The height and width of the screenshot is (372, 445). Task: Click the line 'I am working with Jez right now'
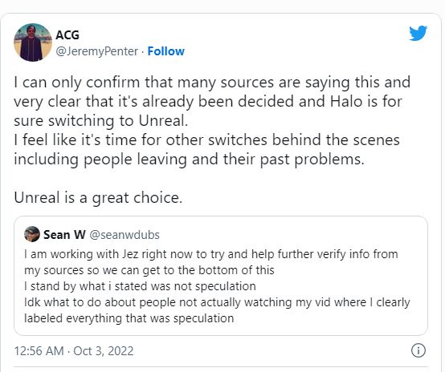point(211,254)
